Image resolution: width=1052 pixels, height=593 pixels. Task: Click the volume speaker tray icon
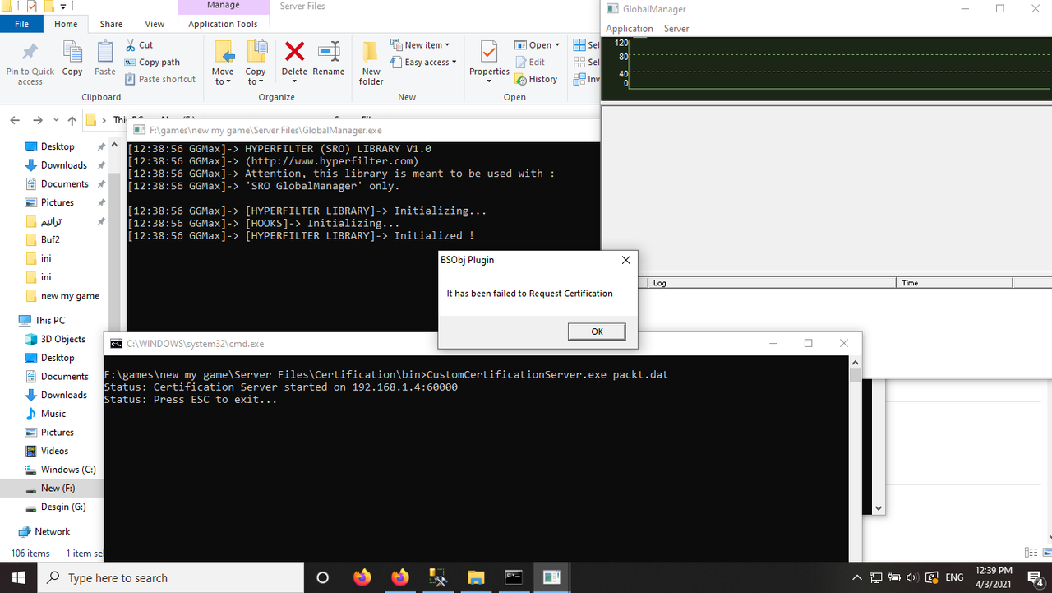tap(912, 577)
